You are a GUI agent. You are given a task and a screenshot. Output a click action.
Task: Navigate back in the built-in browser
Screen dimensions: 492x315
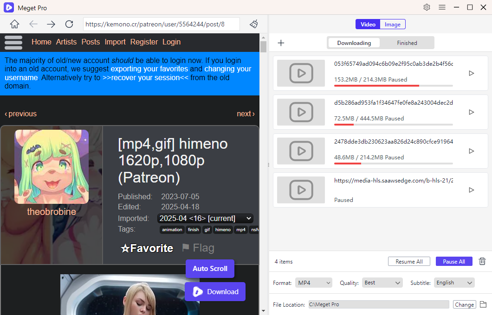click(x=33, y=24)
